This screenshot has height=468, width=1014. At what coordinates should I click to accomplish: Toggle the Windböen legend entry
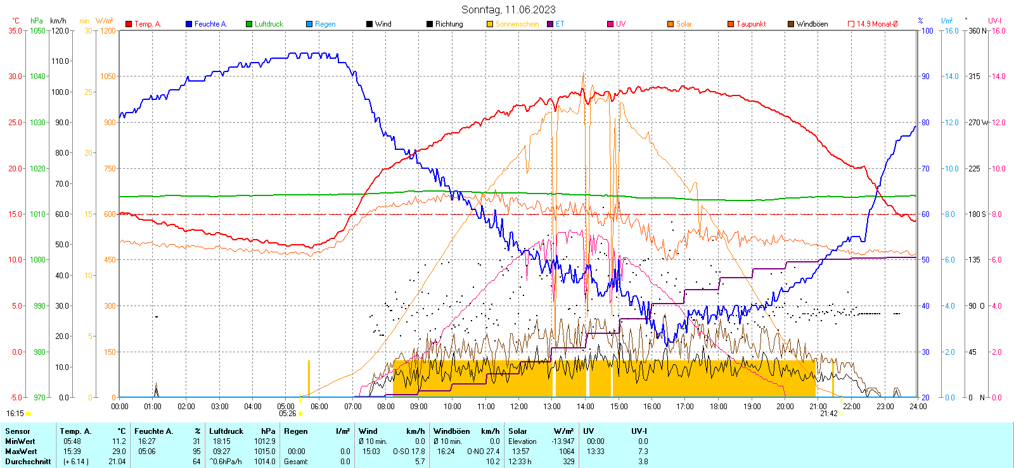tap(812, 24)
